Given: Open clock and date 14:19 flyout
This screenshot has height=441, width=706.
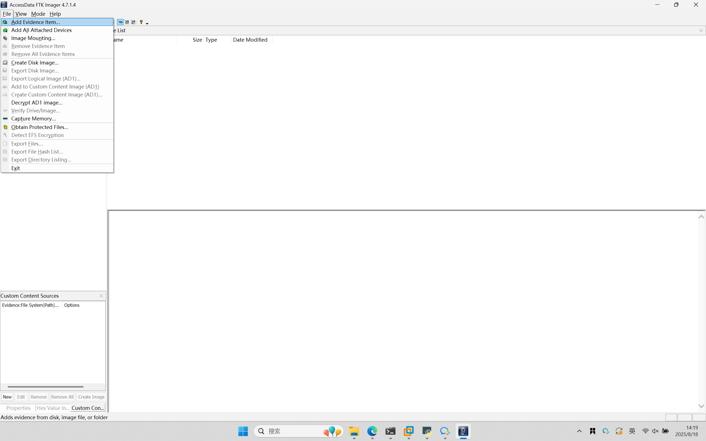Looking at the screenshot, I should click(687, 431).
